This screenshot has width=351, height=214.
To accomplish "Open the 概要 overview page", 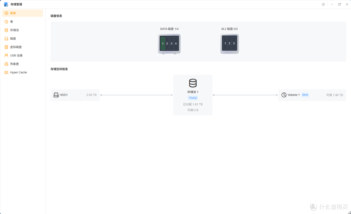I will tap(22, 13).
